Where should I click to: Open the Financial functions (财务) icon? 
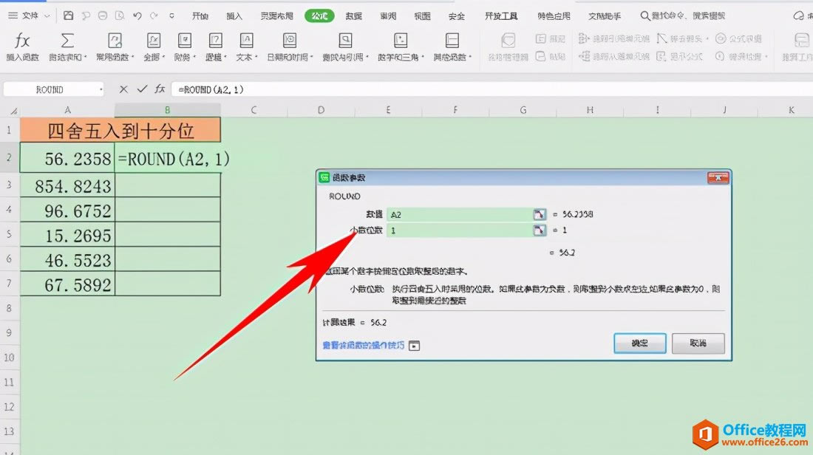pos(185,41)
